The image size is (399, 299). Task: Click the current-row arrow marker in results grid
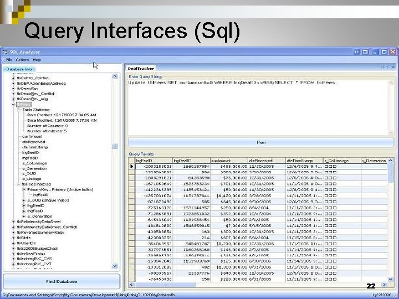131,167
